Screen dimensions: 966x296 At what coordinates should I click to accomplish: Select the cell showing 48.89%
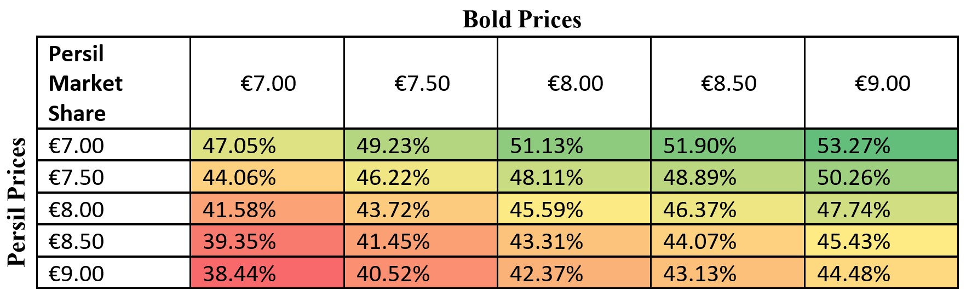pyautogui.click(x=728, y=177)
